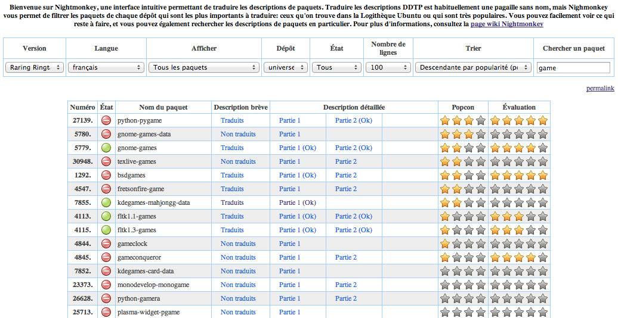Click the 'Popcon' column header
Screen dimensions: 618x318
[463, 107]
